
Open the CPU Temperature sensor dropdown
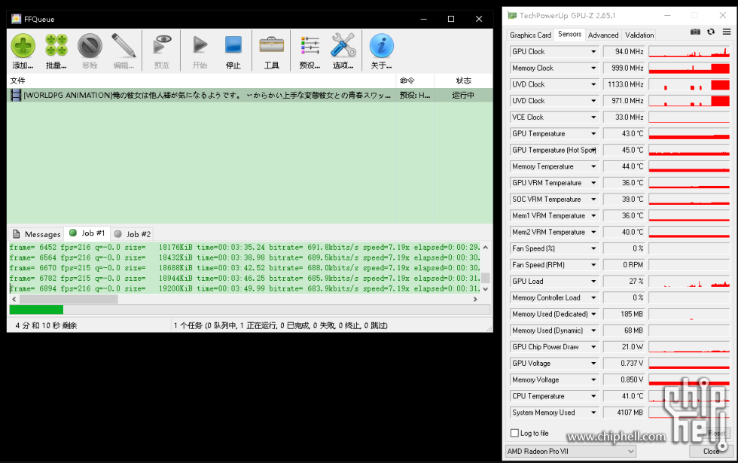(x=593, y=396)
